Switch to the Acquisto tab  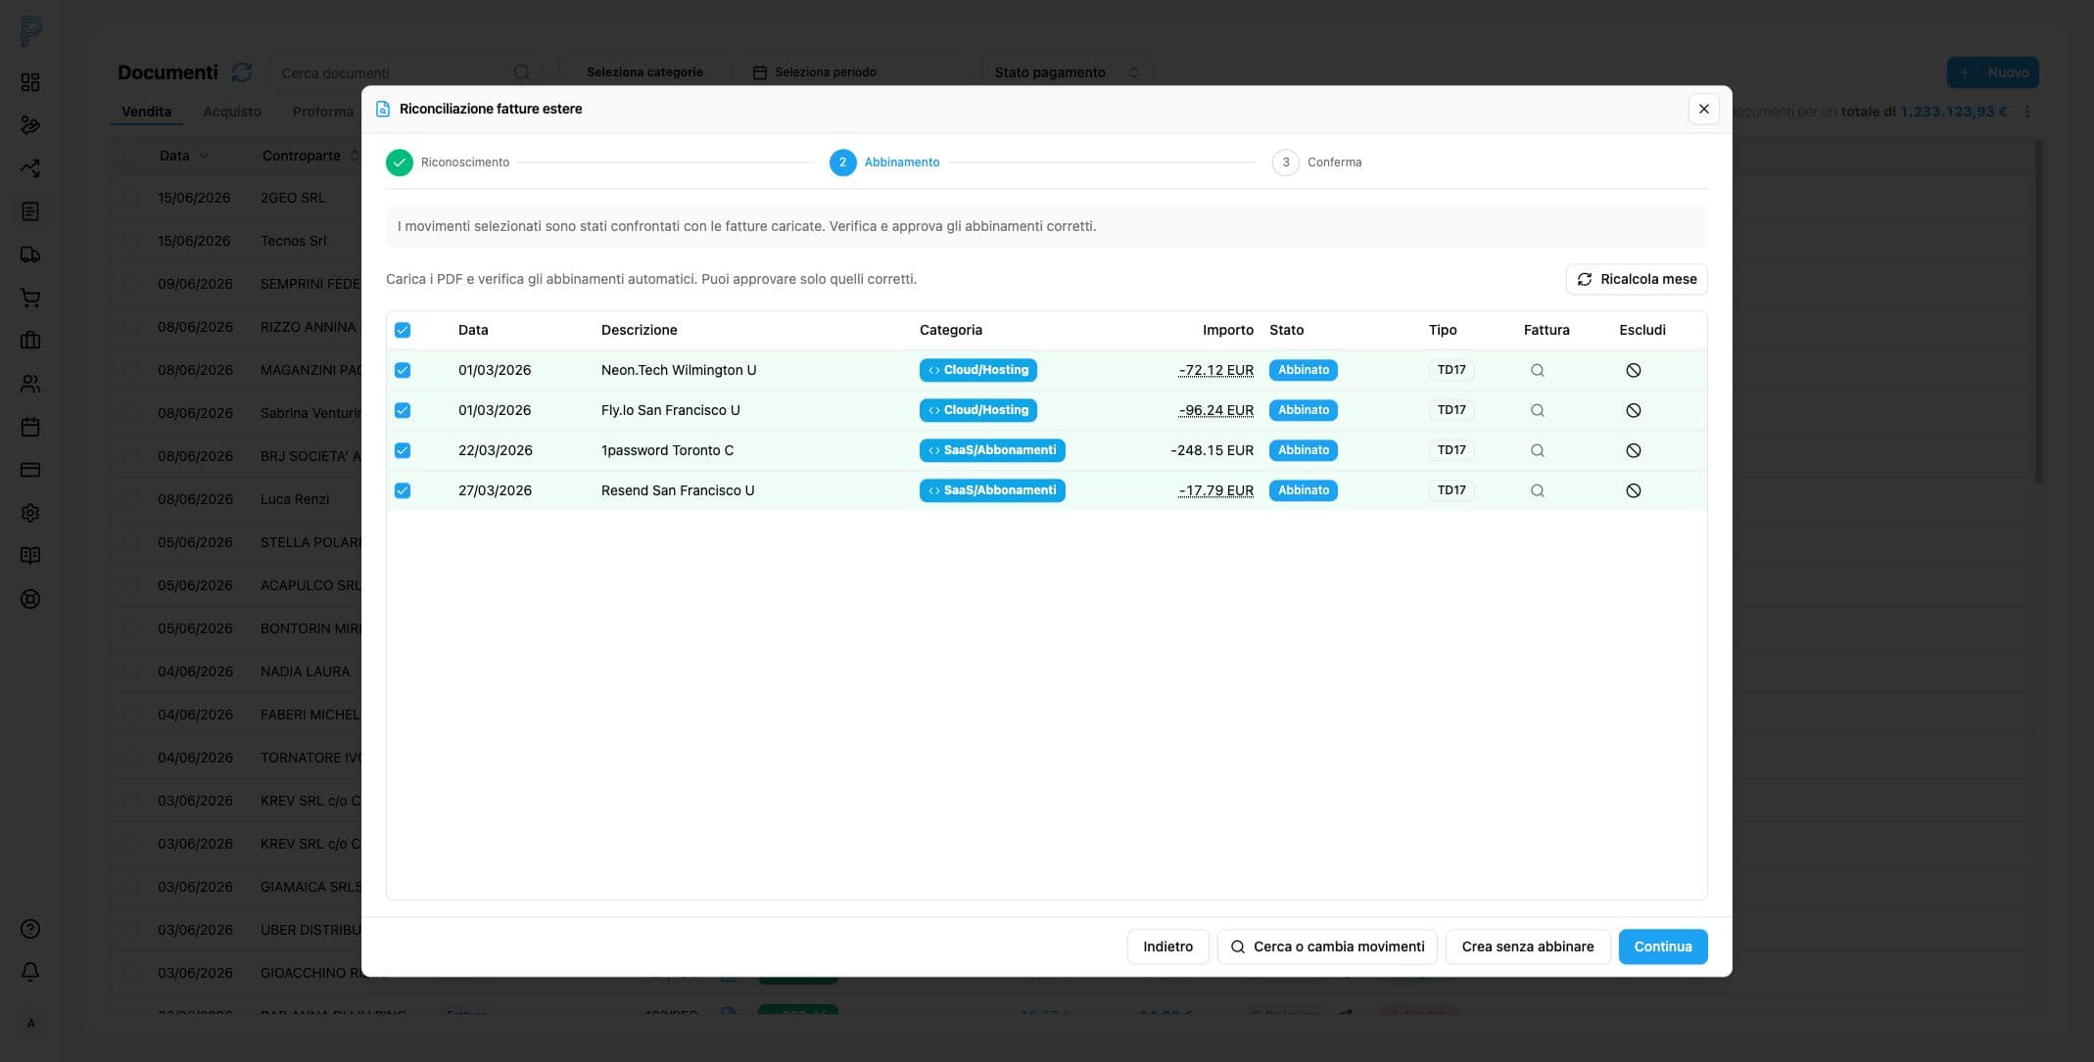point(232,112)
